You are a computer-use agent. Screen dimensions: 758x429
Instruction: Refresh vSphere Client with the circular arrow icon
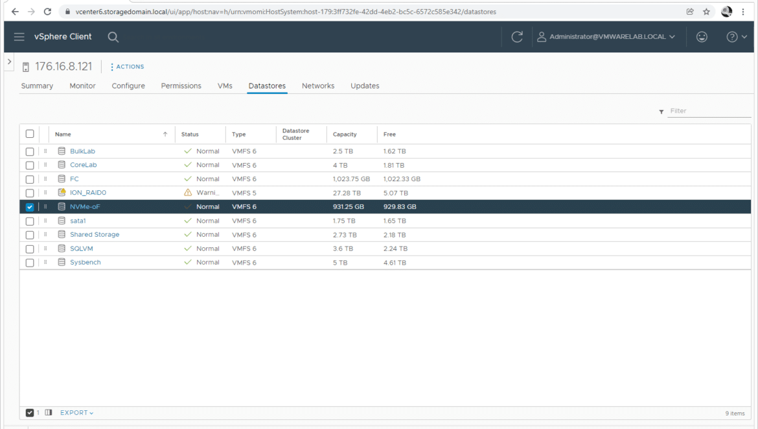coord(517,37)
